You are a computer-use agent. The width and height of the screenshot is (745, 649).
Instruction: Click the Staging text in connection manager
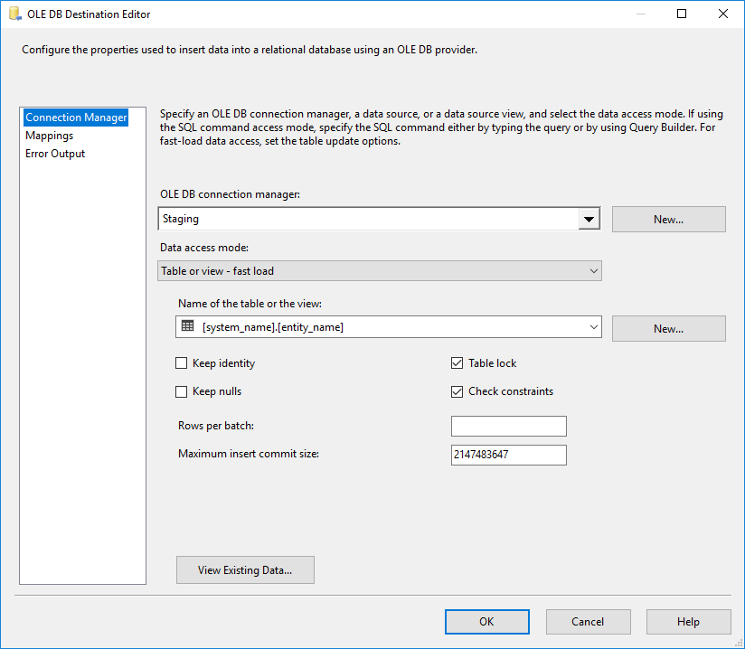point(181,219)
